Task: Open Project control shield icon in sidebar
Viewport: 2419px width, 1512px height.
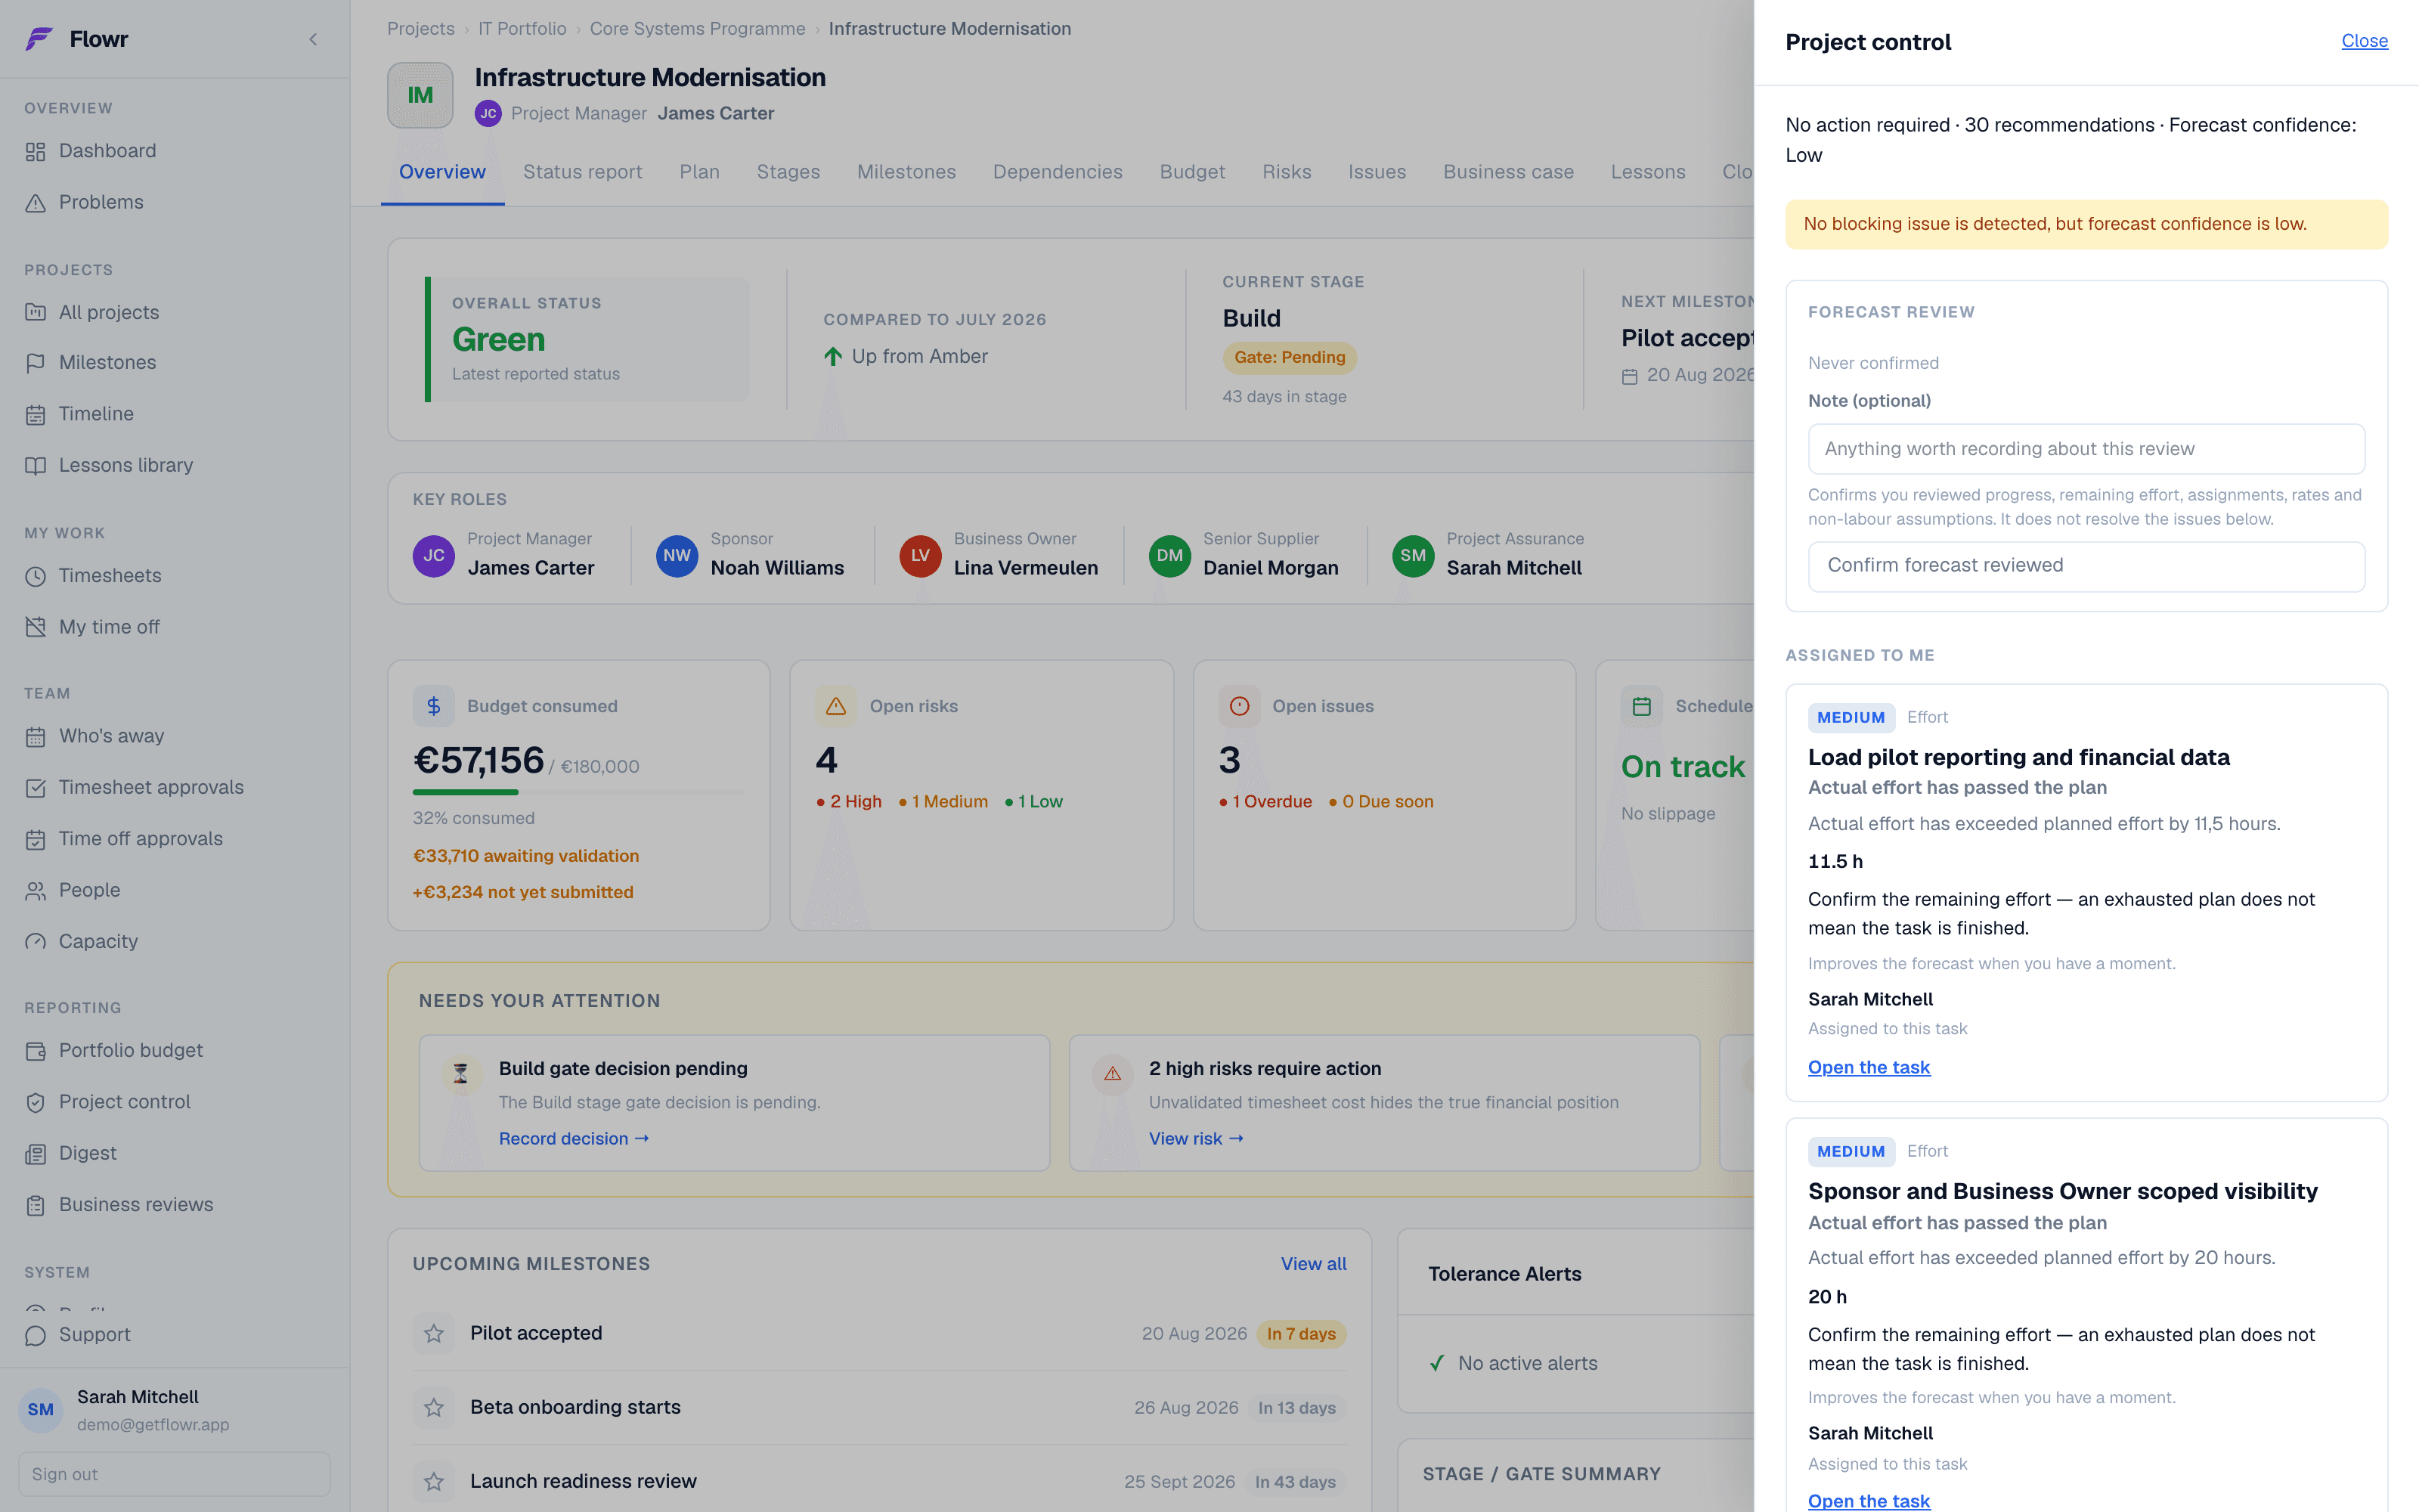Action: coord(36,1103)
